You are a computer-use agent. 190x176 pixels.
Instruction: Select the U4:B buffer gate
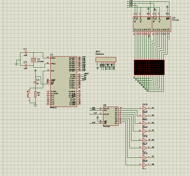point(145,116)
